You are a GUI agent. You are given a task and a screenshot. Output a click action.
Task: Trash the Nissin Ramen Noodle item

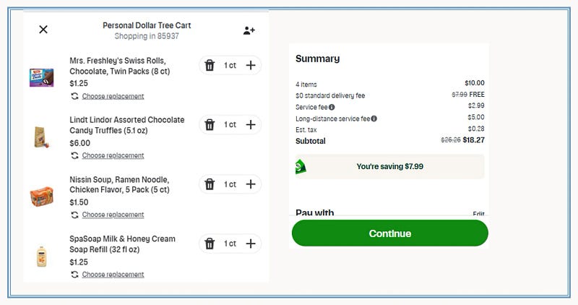[x=210, y=184]
